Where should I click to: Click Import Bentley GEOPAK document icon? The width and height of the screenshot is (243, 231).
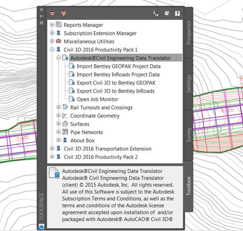(x=72, y=66)
